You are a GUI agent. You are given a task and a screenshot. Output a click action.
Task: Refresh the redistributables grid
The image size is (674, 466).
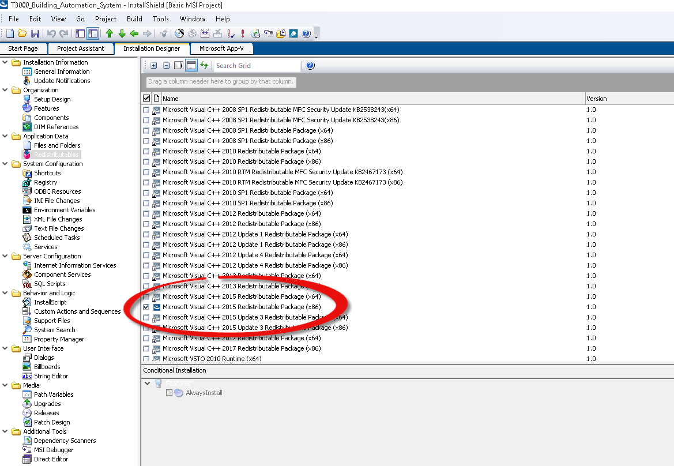[204, 65]
